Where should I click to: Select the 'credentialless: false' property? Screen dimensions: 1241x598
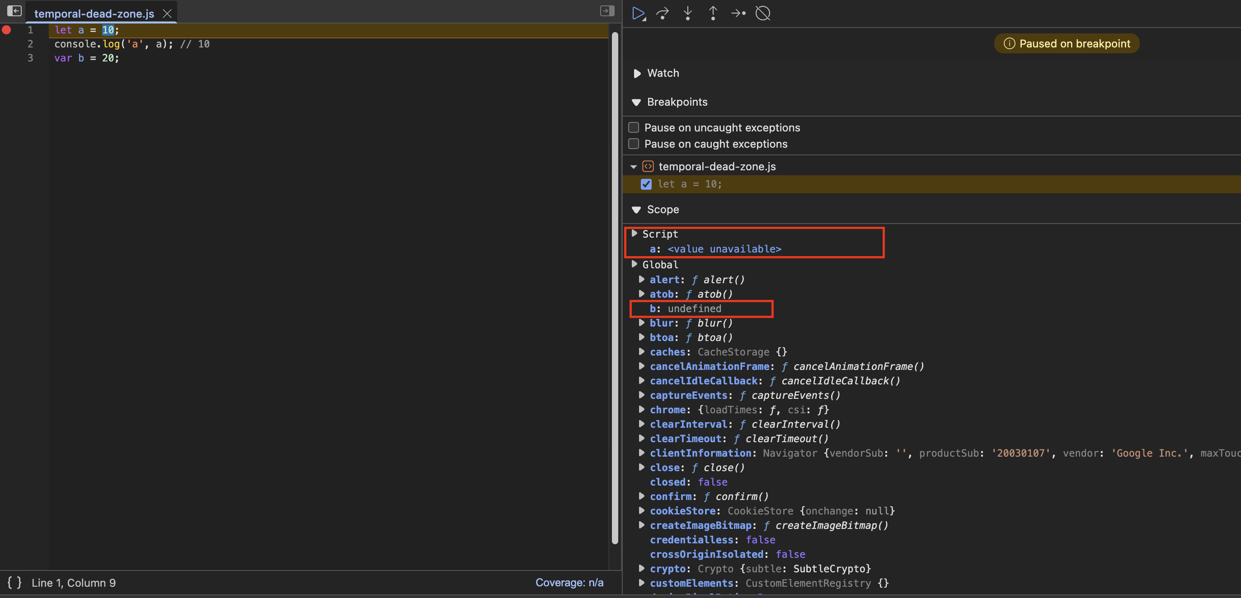[x=713, y=540]
